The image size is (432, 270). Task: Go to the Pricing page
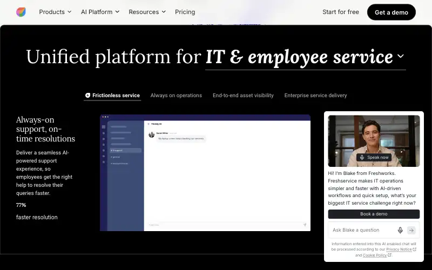click(185, 12)
